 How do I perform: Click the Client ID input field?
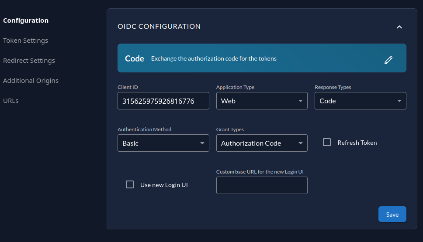point(163,101)
